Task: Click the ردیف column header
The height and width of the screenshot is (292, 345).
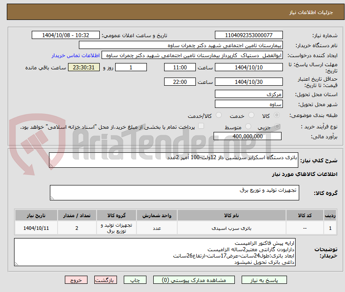Action: 330,215
